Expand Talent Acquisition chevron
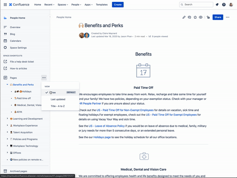The width and height of the screenshot is (237, 178). (x=7, y=132)
